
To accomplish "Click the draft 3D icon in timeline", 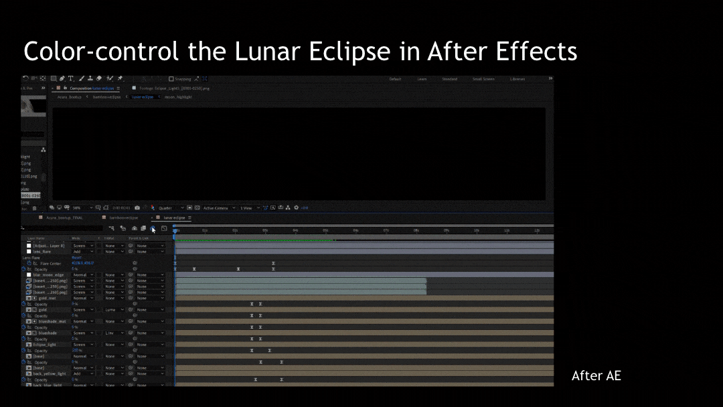I will (123, 229).
